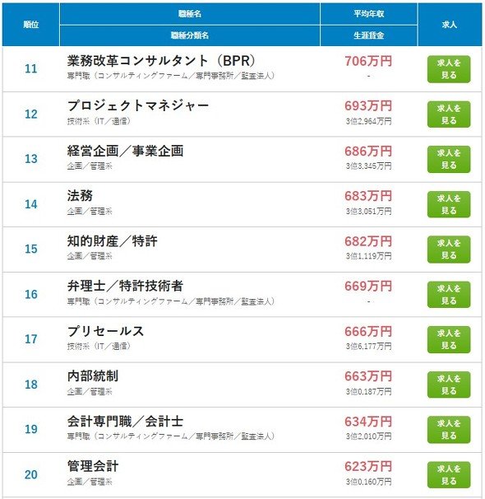Click 求人を見る in the 法務 row
Viewport: 485px width, 499px height.
(449, 204)
